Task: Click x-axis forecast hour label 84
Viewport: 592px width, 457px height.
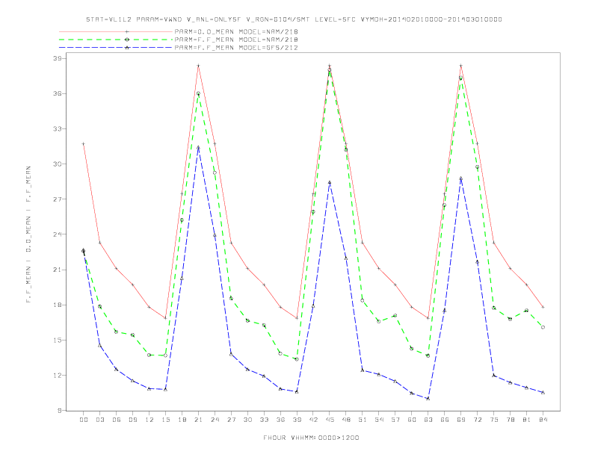Action: pos(543,420)
